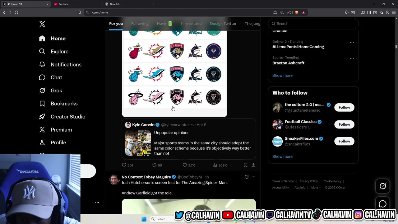Open Profile in the sidebar
This screenshot has width=398, height=224.
coord(52,142)
